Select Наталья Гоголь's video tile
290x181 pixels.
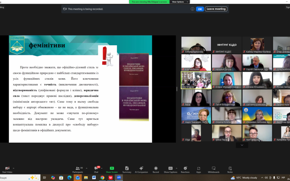coord(227,63)
